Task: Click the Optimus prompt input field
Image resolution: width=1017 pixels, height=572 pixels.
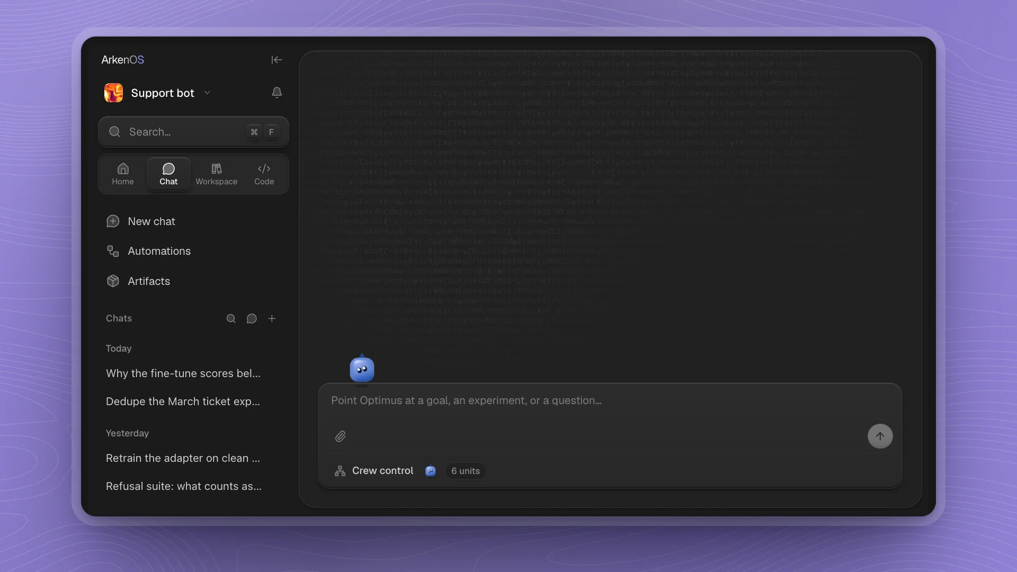Action: point(610,401)
